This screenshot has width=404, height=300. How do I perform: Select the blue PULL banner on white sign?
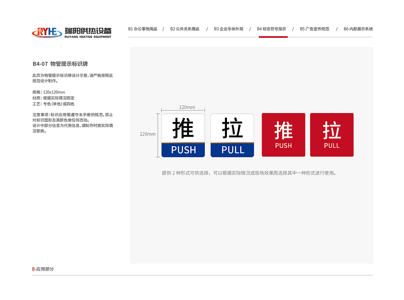point(232,150)
